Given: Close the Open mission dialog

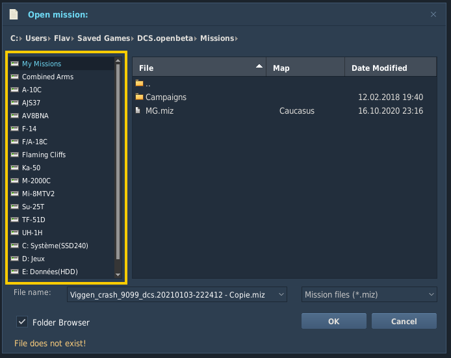Looking at the screenshot, I should (x=433, y=14).
